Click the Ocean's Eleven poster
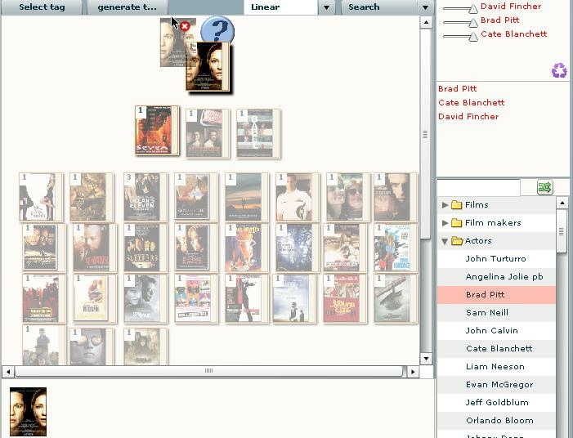 [145, 197]
